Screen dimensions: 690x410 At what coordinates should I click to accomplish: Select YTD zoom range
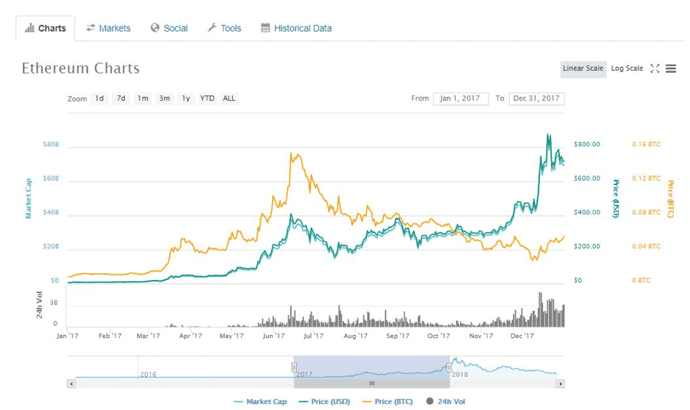pyautogui.click(x=207, y=98)
